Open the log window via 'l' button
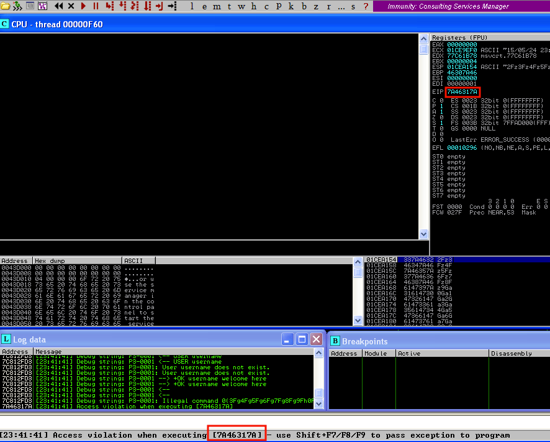Image resolution: width=550 pixels, height=442 pixels. pyautogui.click(x=191, y=6)
